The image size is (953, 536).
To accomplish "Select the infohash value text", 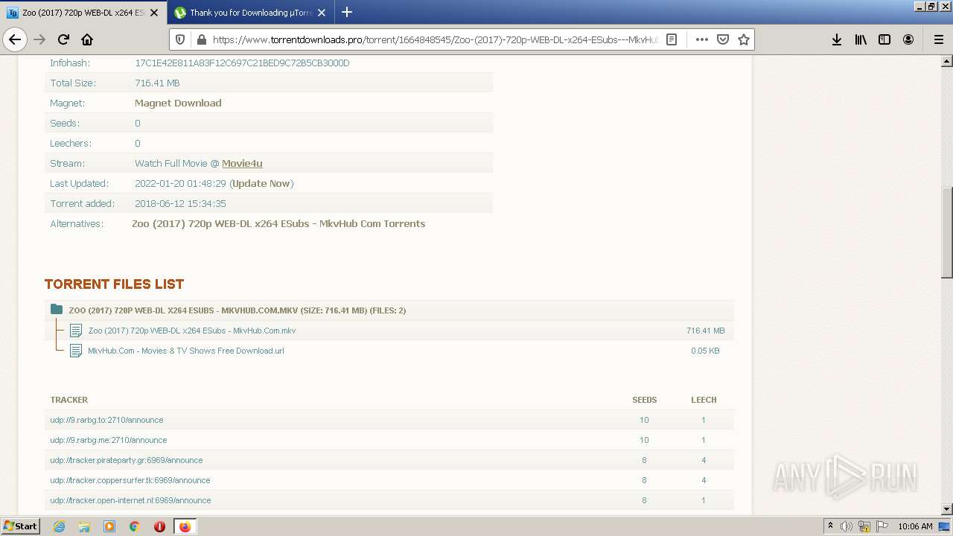I will point(242,63).
